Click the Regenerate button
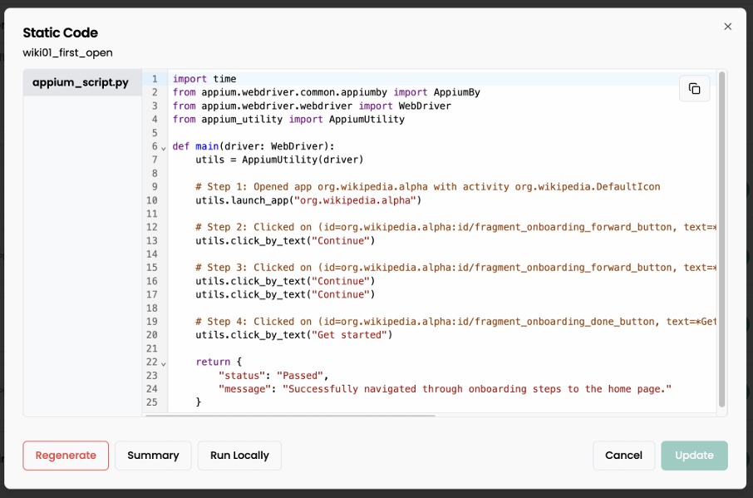The width and height of the screenshot is (753, 498). [x=65, y=455]
